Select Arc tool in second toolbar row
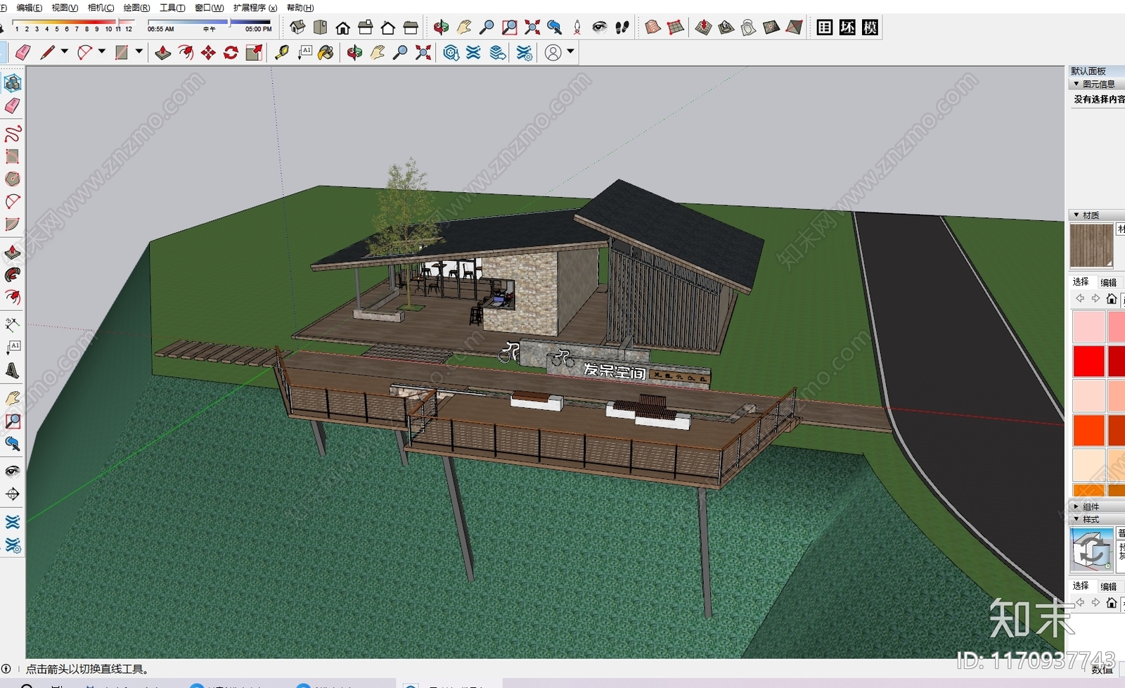 pos(84,52)
